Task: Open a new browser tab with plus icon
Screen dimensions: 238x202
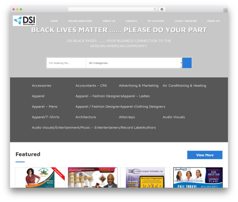Action: [226, 11]
